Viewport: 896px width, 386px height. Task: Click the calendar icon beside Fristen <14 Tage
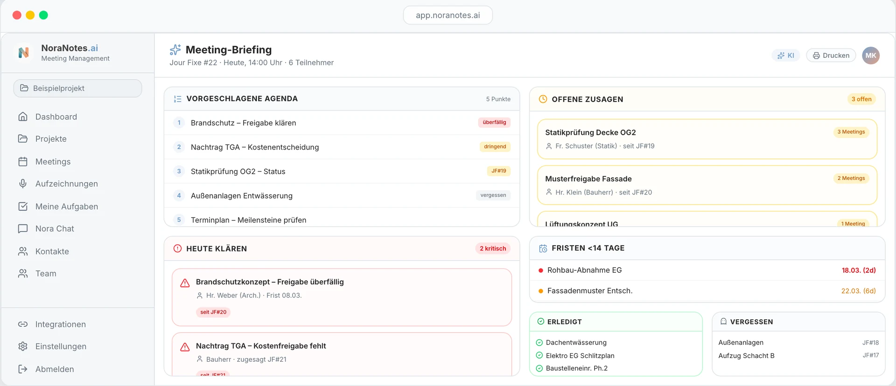pos(543,248)
